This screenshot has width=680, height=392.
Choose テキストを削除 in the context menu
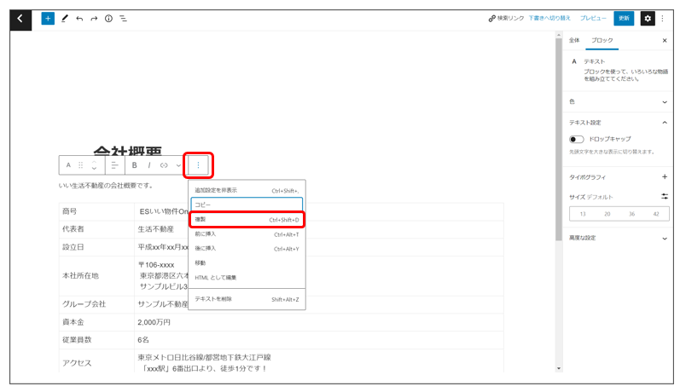pos(213,299)
